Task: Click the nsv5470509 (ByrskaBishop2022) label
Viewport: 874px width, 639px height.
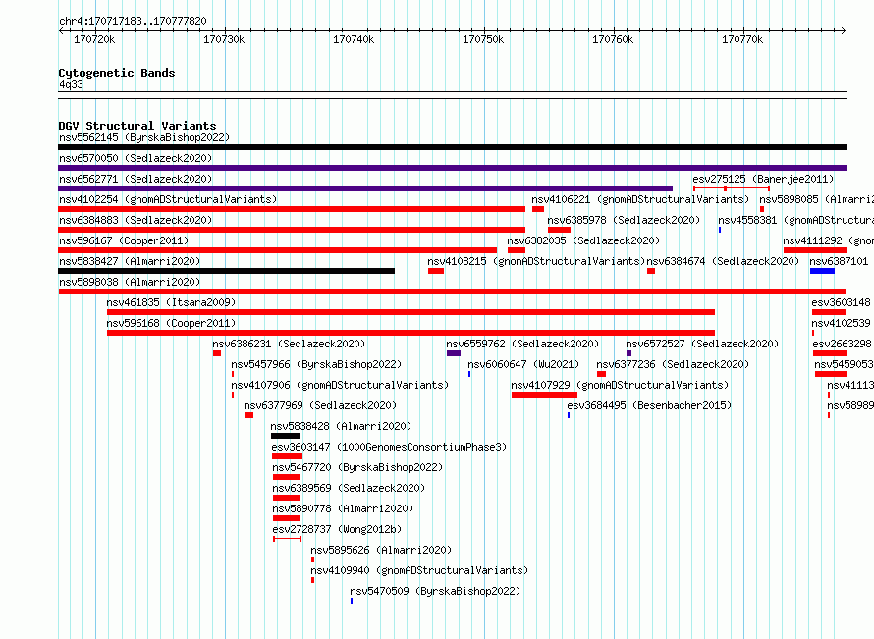Action: click(435, 591)
